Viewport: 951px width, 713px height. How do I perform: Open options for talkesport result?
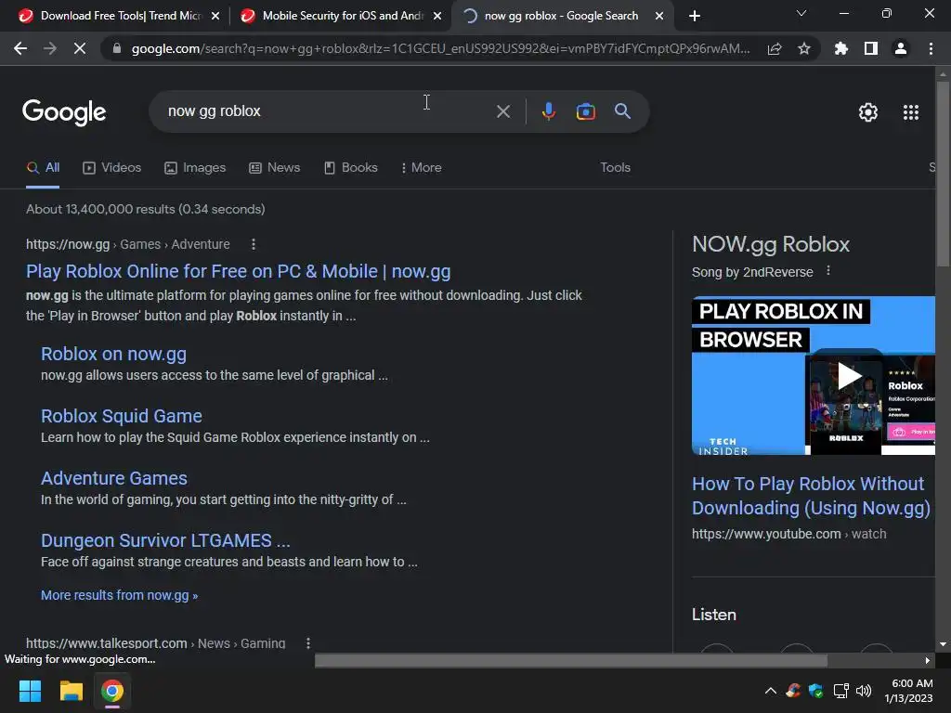point(308,643)
